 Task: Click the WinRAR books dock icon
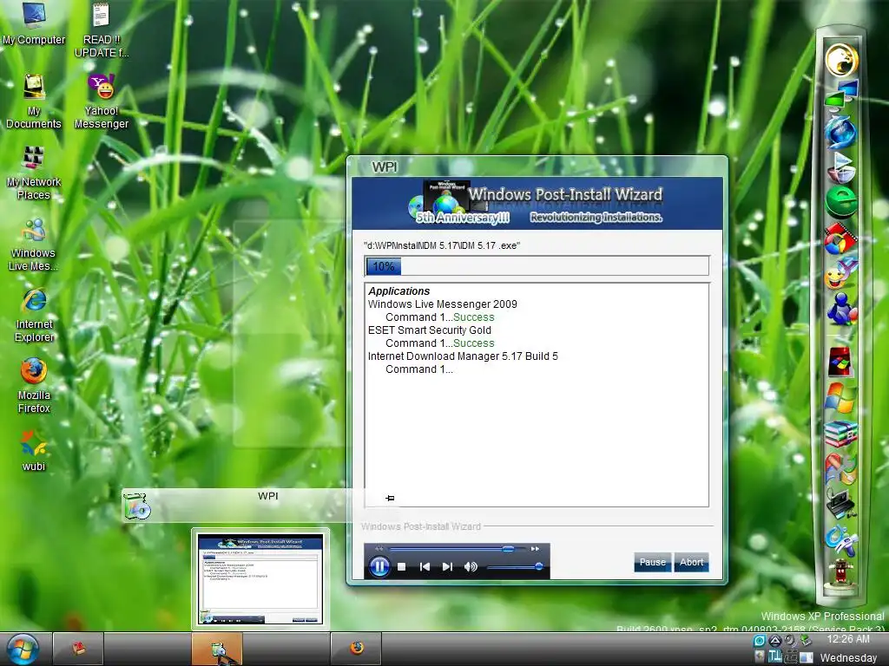click(840, 434)
